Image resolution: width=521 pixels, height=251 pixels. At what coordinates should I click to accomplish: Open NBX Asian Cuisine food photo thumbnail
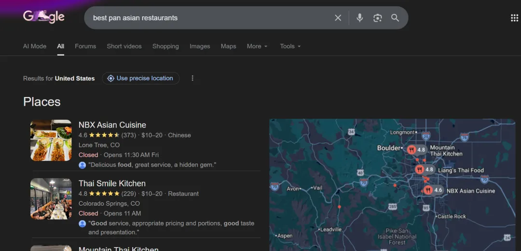[51, 140]
